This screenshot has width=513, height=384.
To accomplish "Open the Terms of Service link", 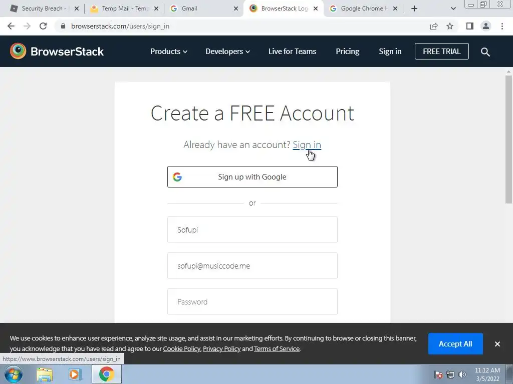I will [277, 348].
